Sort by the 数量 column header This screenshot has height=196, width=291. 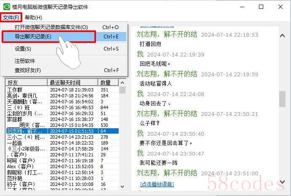(x=108, y=82)
